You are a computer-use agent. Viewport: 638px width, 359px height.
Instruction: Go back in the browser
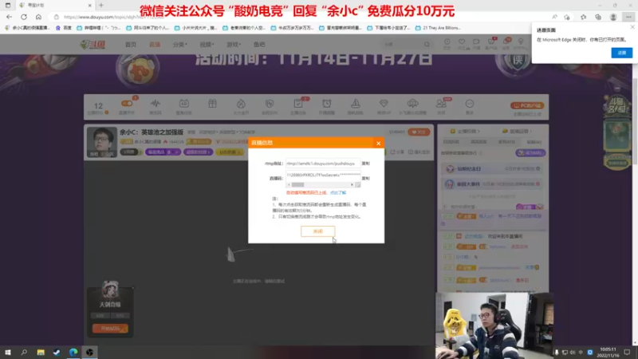(x=9, y=17)
